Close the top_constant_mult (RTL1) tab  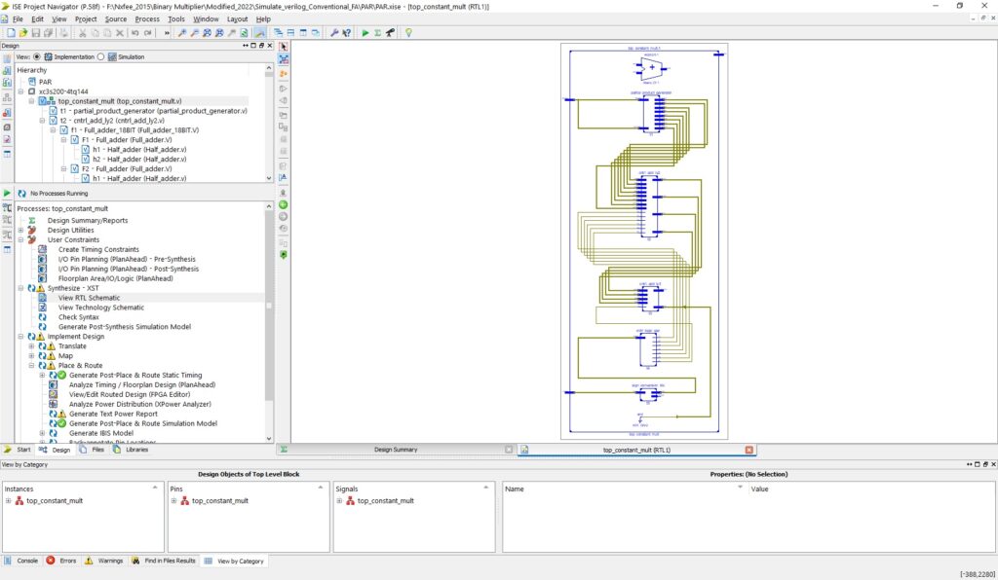[x=748, y=450]
